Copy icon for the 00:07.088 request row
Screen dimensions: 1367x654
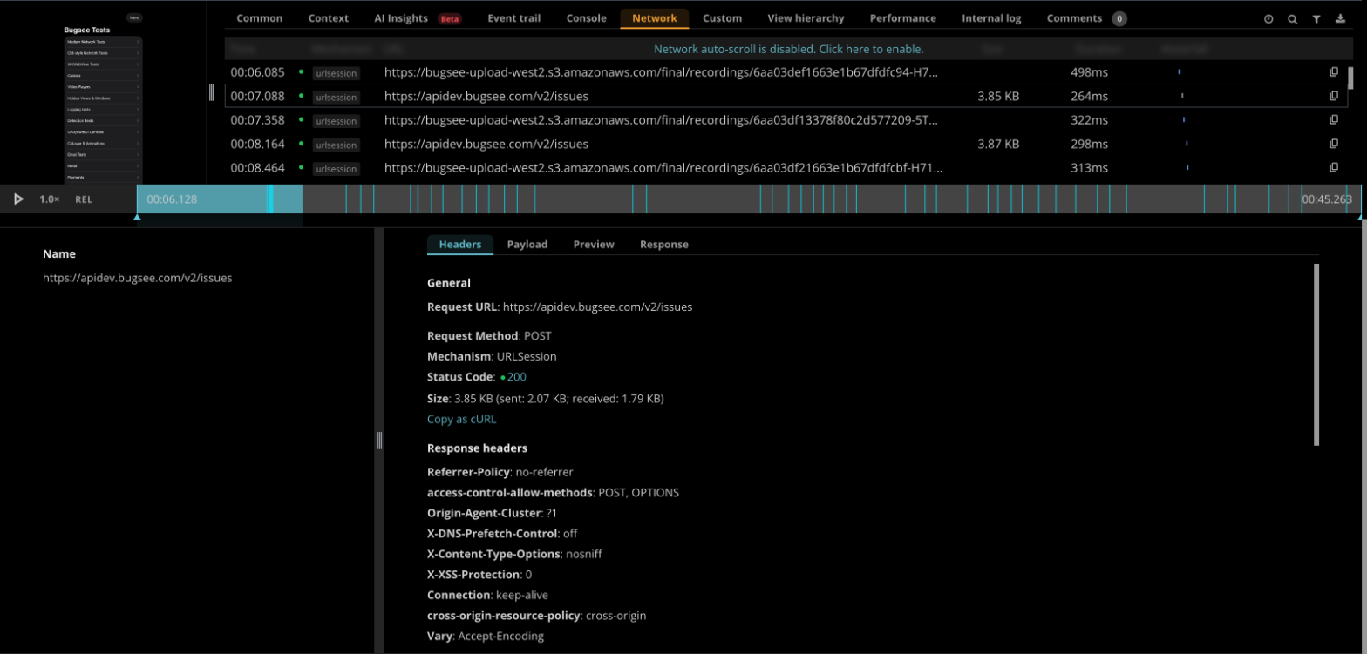click(1333, 96)
